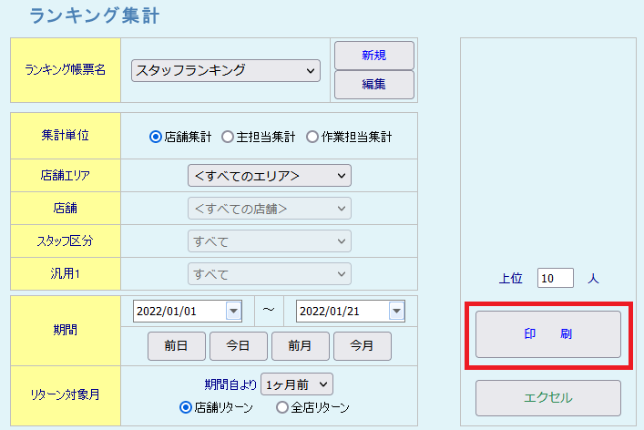
Task: Open the ランキング帳票名 dropdown
Action: 225,70
